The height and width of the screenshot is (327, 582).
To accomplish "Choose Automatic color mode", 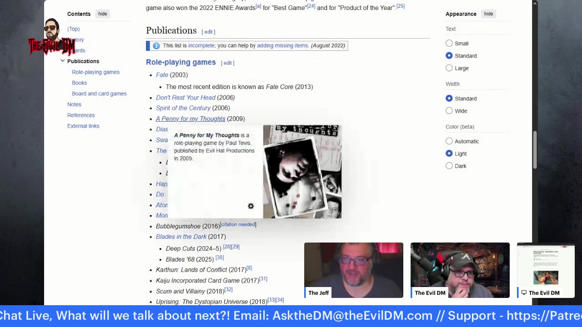I will (449, 141).
